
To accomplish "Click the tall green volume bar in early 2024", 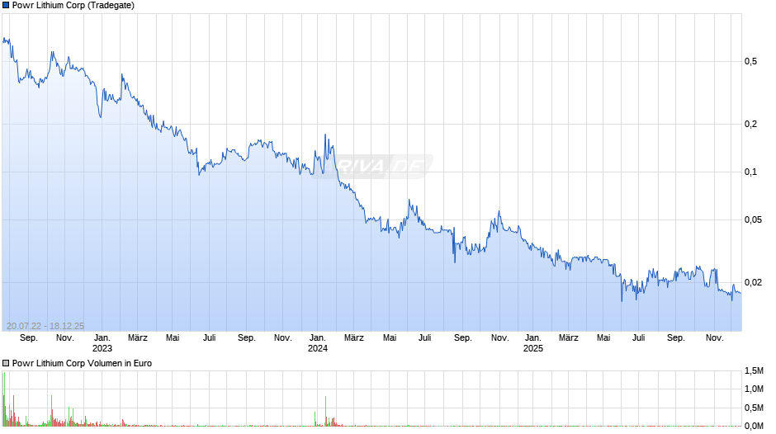I will click(325, 411).
